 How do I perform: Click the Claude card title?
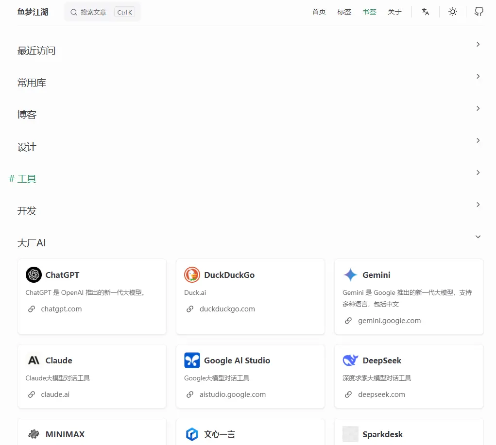click(59, 360)
